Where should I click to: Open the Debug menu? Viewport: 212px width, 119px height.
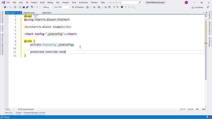coord(50,2)
